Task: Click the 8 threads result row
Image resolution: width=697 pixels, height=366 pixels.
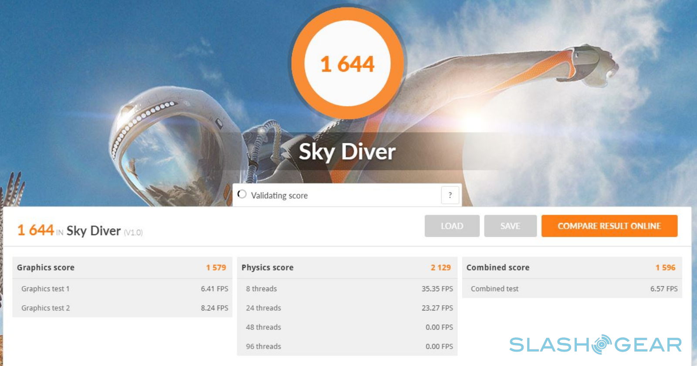Action: click(347, 289)
